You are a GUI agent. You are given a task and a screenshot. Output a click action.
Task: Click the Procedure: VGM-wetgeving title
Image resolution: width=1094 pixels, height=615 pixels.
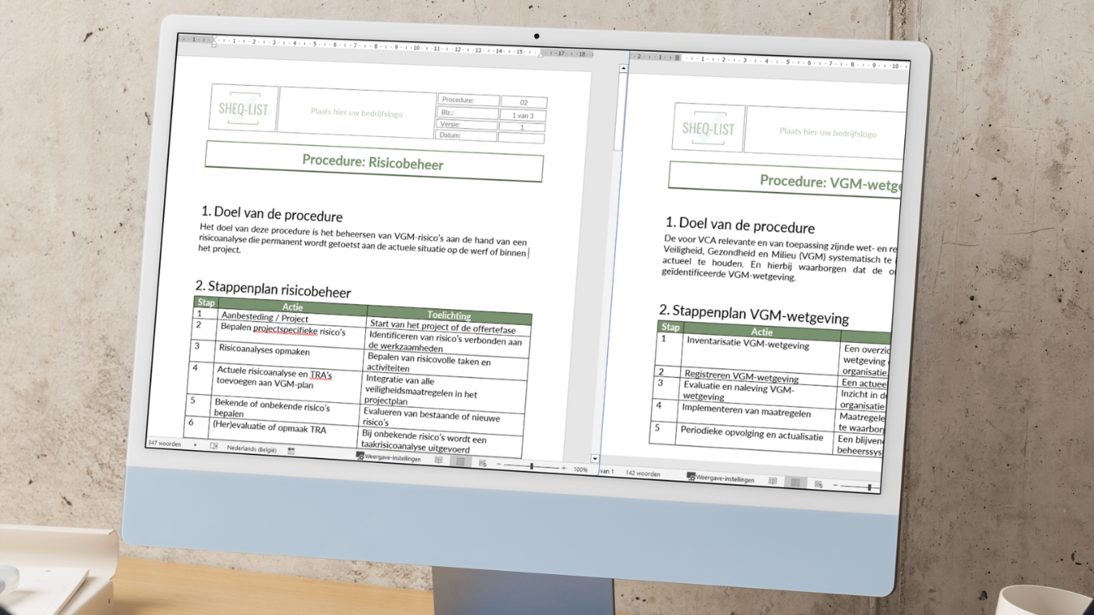point(831,182)
